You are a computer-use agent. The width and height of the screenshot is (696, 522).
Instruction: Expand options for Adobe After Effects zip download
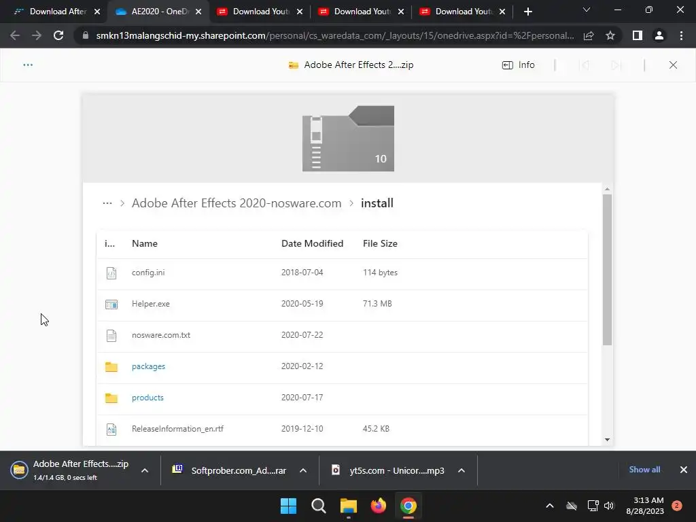click(x=145, y=470)
